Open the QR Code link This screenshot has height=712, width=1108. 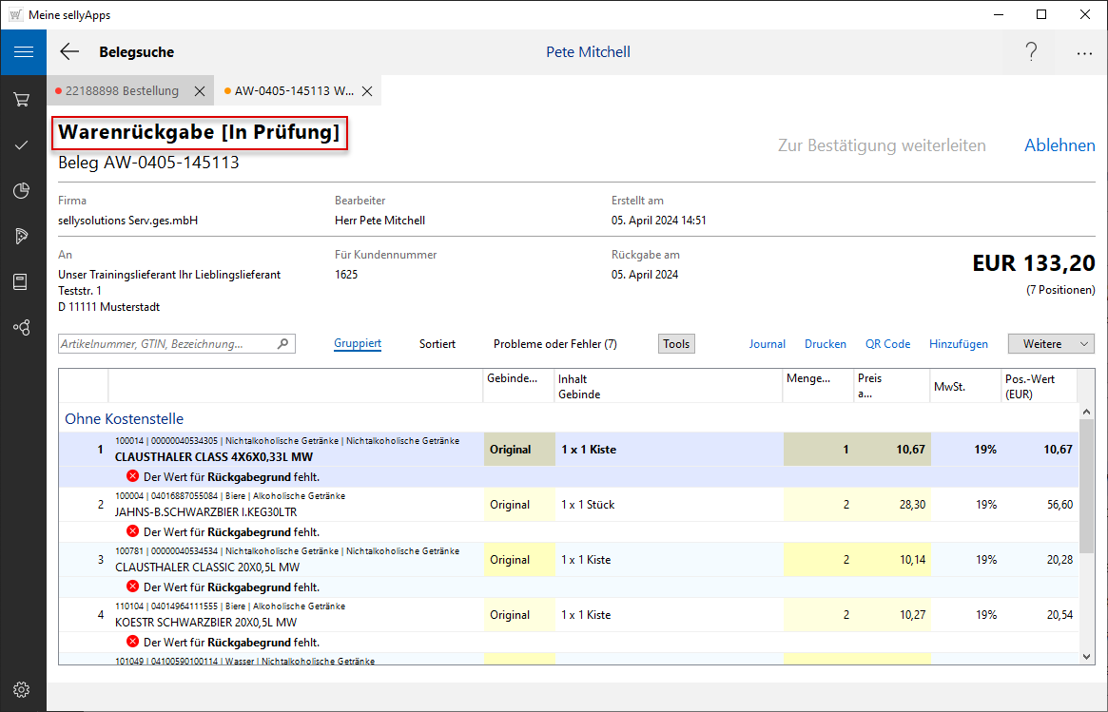pos(887,344)
